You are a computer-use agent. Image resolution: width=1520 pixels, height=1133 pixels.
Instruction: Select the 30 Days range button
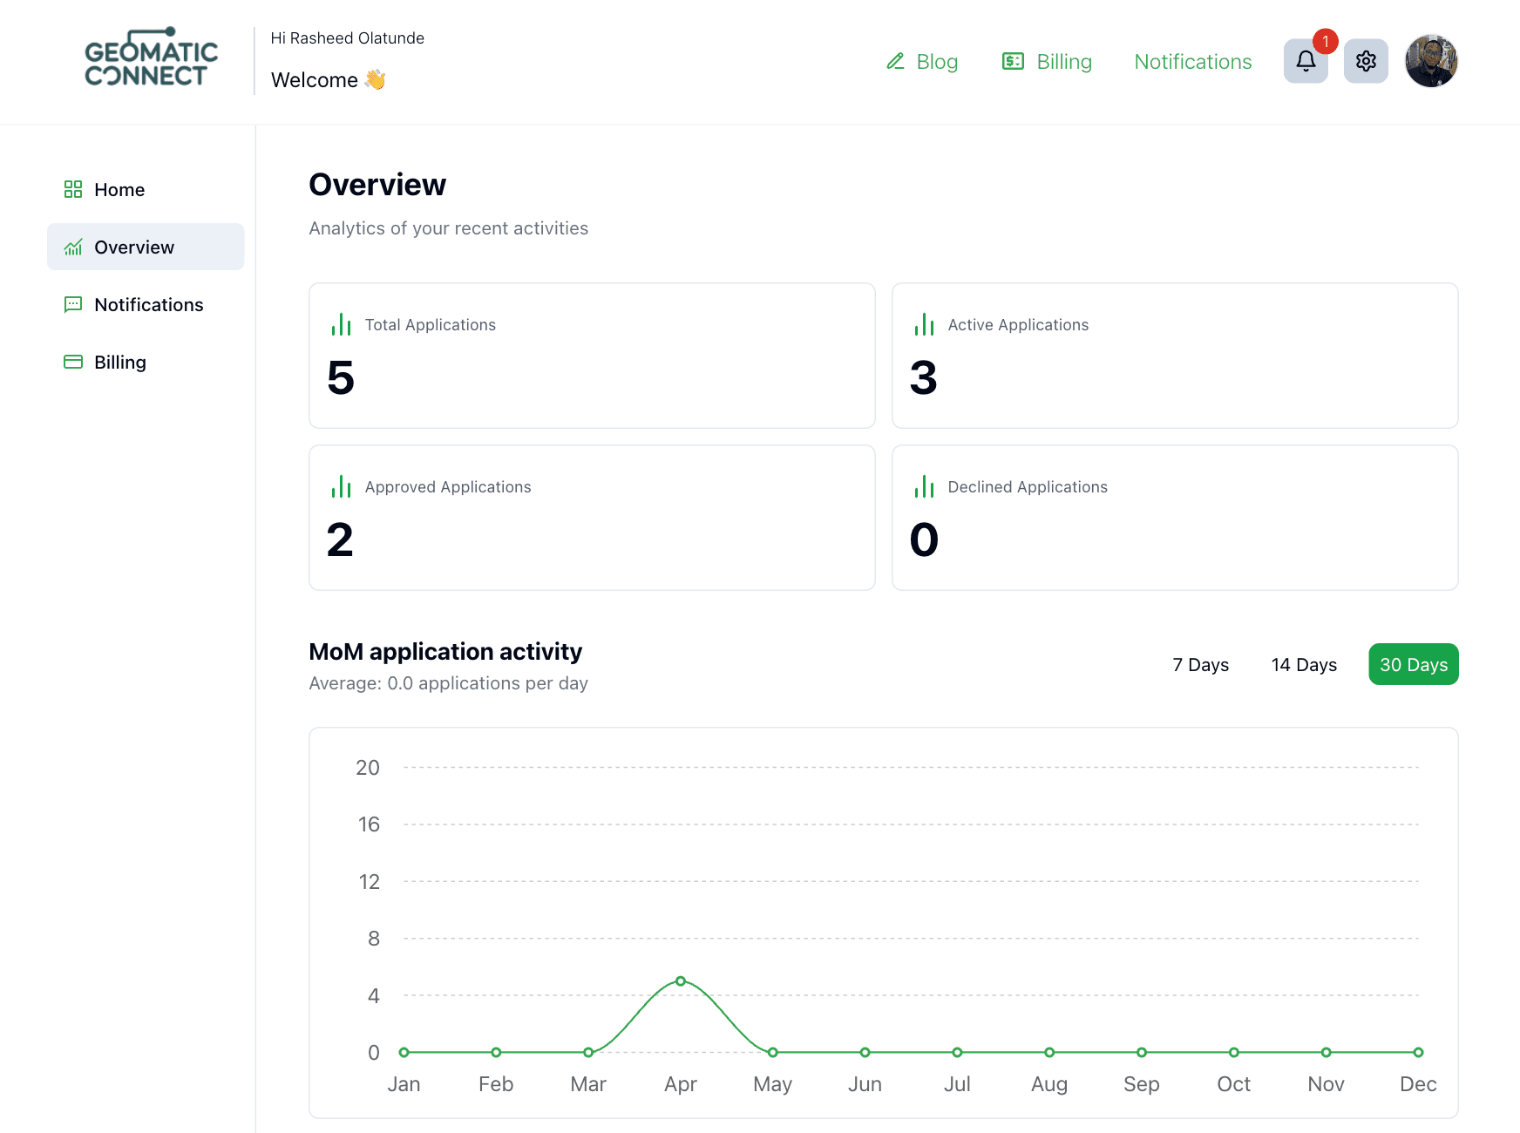(x=1413, y=665)
